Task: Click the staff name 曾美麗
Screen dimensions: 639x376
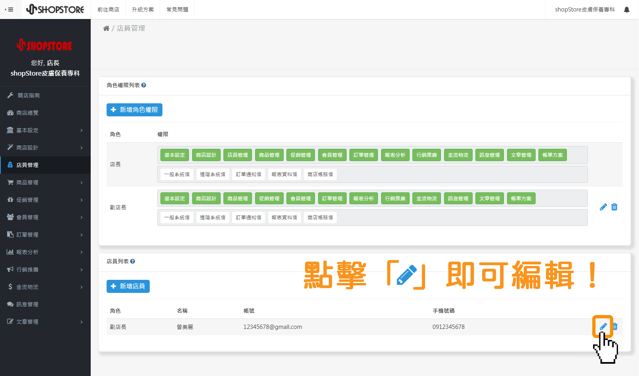Action: coord(185,327)
